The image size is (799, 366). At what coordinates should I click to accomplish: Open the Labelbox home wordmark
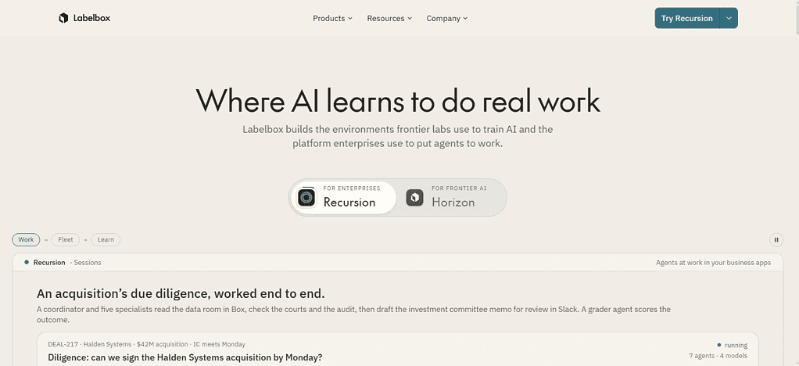pos(91,18)
